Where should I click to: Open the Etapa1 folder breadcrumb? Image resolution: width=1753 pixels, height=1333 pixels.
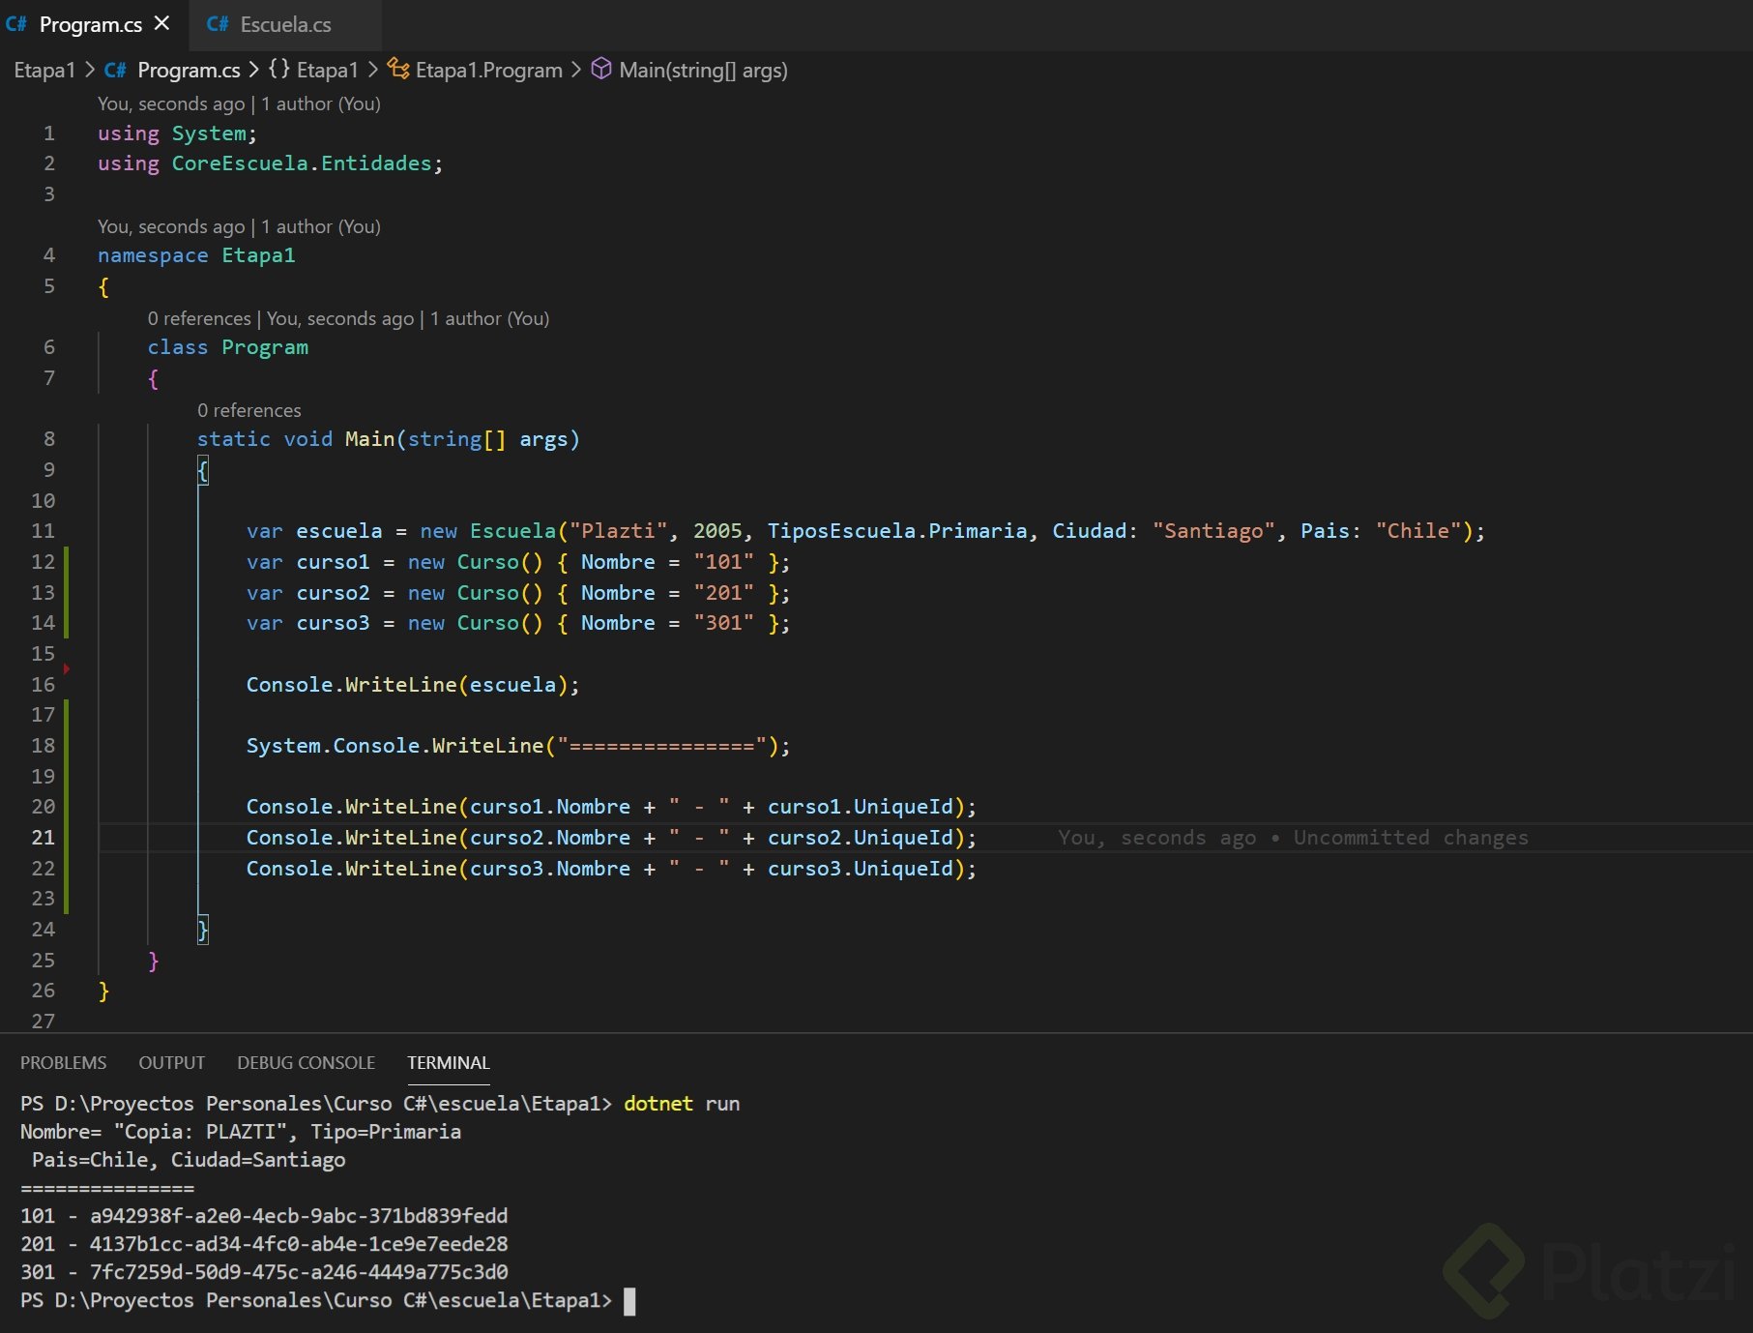(x=44, y=70)
